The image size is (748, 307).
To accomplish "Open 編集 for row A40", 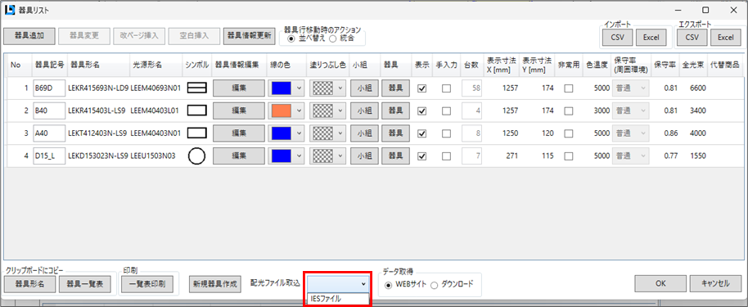I will coord(239,133).
